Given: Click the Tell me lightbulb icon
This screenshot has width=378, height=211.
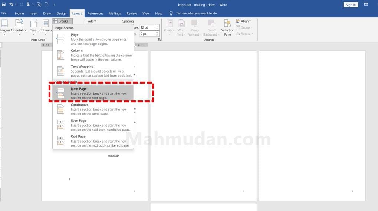Looking at the screenshot, I should [171, 13].
